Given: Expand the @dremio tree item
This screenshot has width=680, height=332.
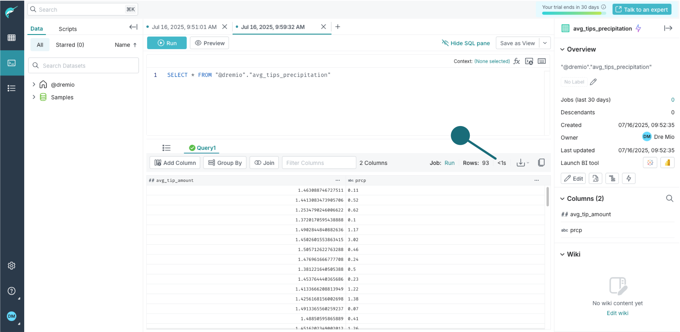Looking at the screenshot, I should [33, 84].
